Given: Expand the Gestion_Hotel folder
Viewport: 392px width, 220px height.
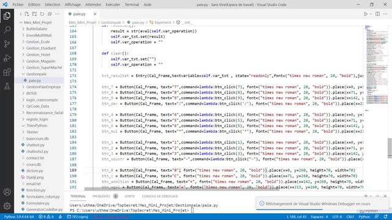Looking at the screenshot, I should pos(38,54).
